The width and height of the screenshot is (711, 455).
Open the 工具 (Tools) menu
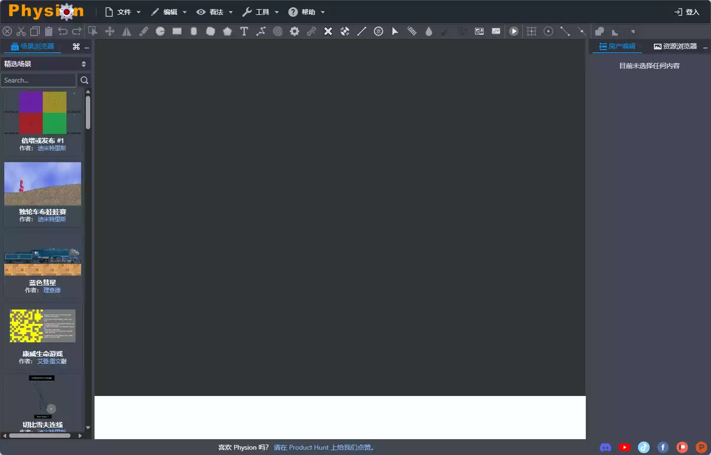pyautogui.click(x=261, y=12)
